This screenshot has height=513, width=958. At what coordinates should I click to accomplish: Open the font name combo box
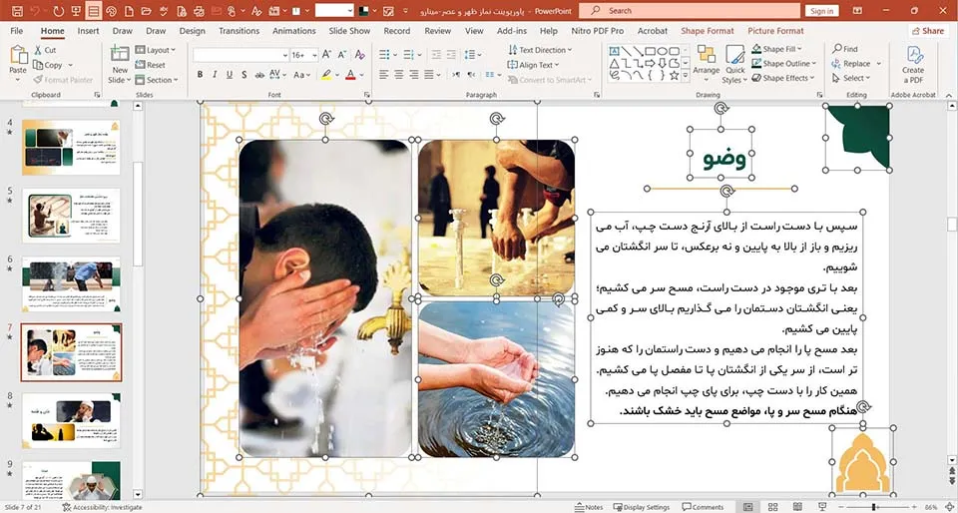pyautogui.click(x=240, y=55)
